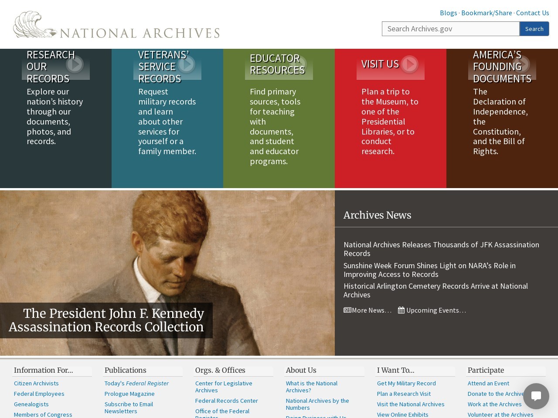This screenshot has width=558, height=418.
Task: Open Get My Military Record link
Action: coord(406,383)
